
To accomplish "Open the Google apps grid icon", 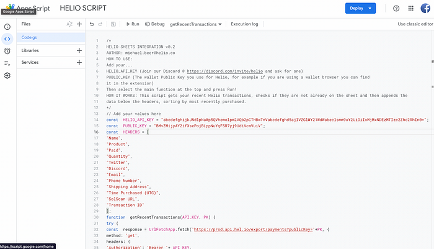I will click(x=410, y=8).
